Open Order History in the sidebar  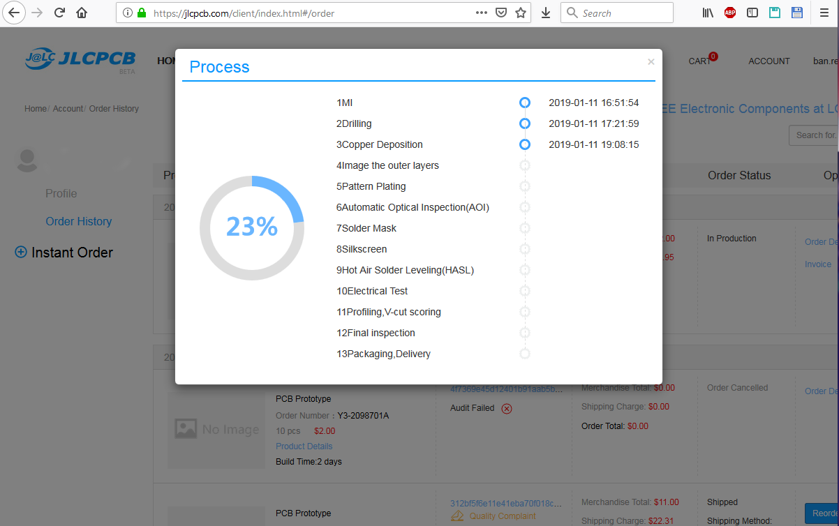[78, 221]
